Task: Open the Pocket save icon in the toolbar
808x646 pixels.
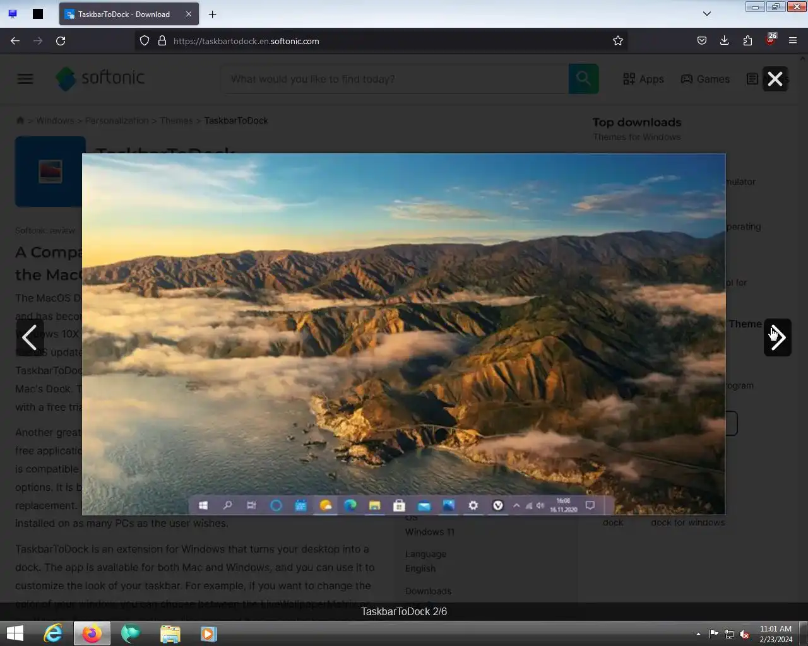Action: click(x=702, y=41)
